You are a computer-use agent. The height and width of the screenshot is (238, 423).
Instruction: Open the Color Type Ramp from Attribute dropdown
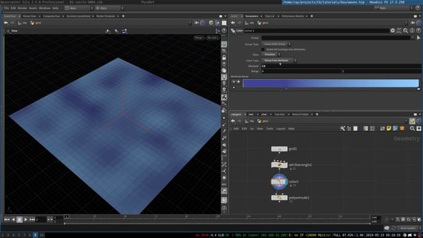(279, 60)
